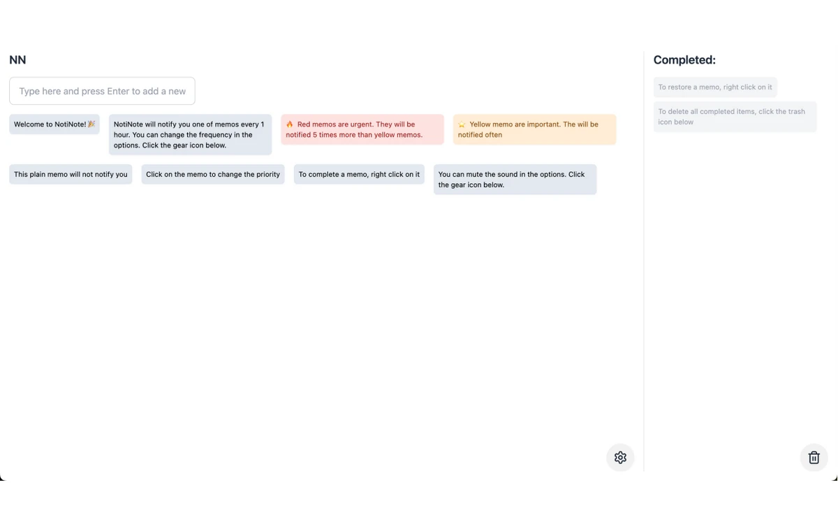Click the 'Completed:' heading

coord(684,60)
